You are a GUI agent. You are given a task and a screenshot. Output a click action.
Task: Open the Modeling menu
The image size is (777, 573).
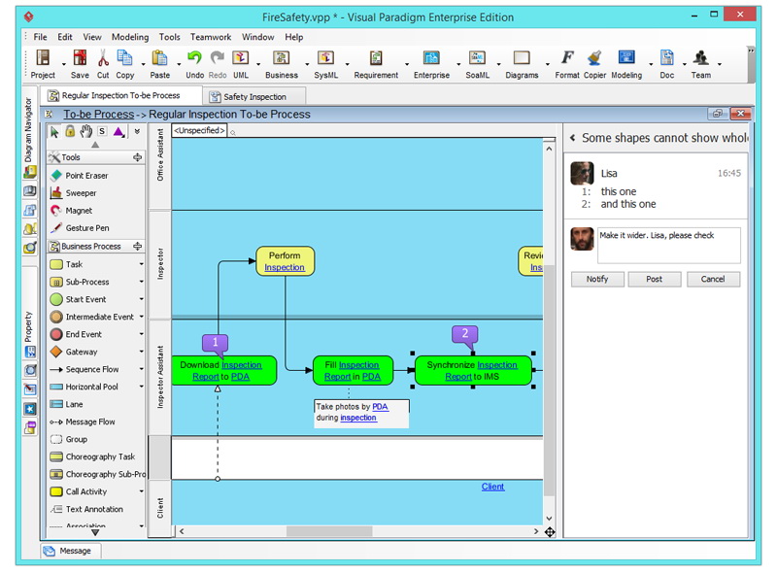(130, 37)
